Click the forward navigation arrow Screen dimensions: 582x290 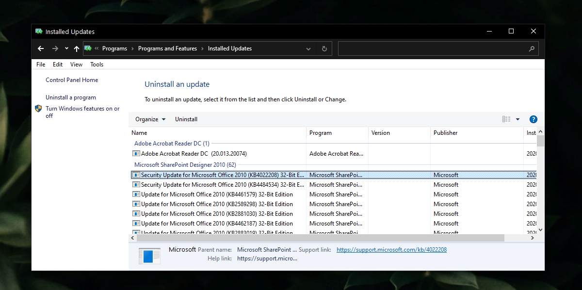(x=55, y=48)
